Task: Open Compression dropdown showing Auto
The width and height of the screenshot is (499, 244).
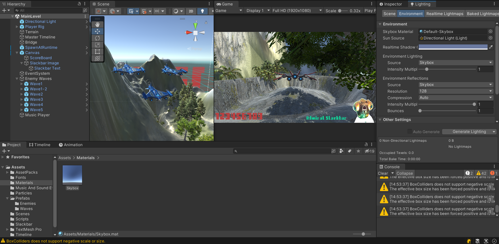Action: [456, 98]
